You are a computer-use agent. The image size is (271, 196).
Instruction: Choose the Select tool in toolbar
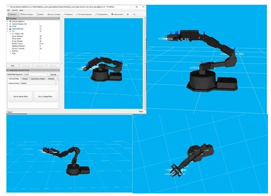40,14
